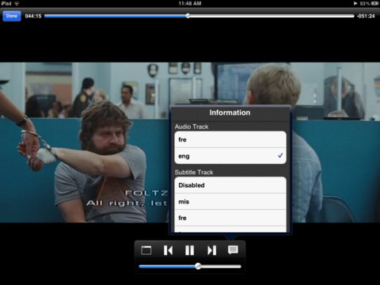
Task: Select the 'fre' audio track
Action: pos(230,139)
